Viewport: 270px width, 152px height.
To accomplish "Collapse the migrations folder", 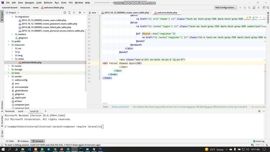I will click(12, 17).
